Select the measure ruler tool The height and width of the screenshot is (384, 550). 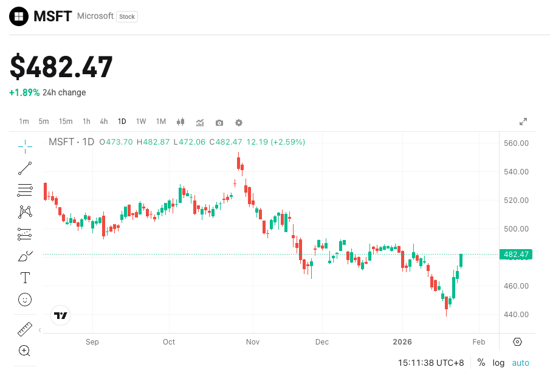(x=24, y=329)
